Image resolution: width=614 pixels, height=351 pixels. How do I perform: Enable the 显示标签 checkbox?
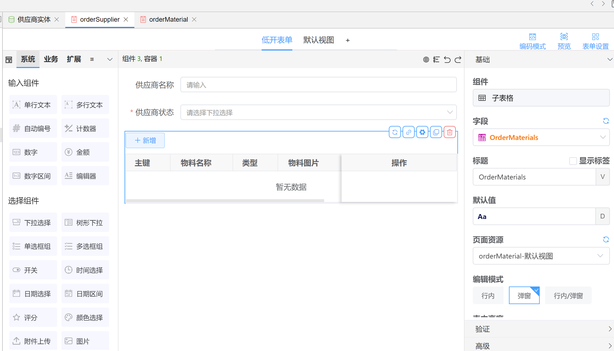coord(573,161)
